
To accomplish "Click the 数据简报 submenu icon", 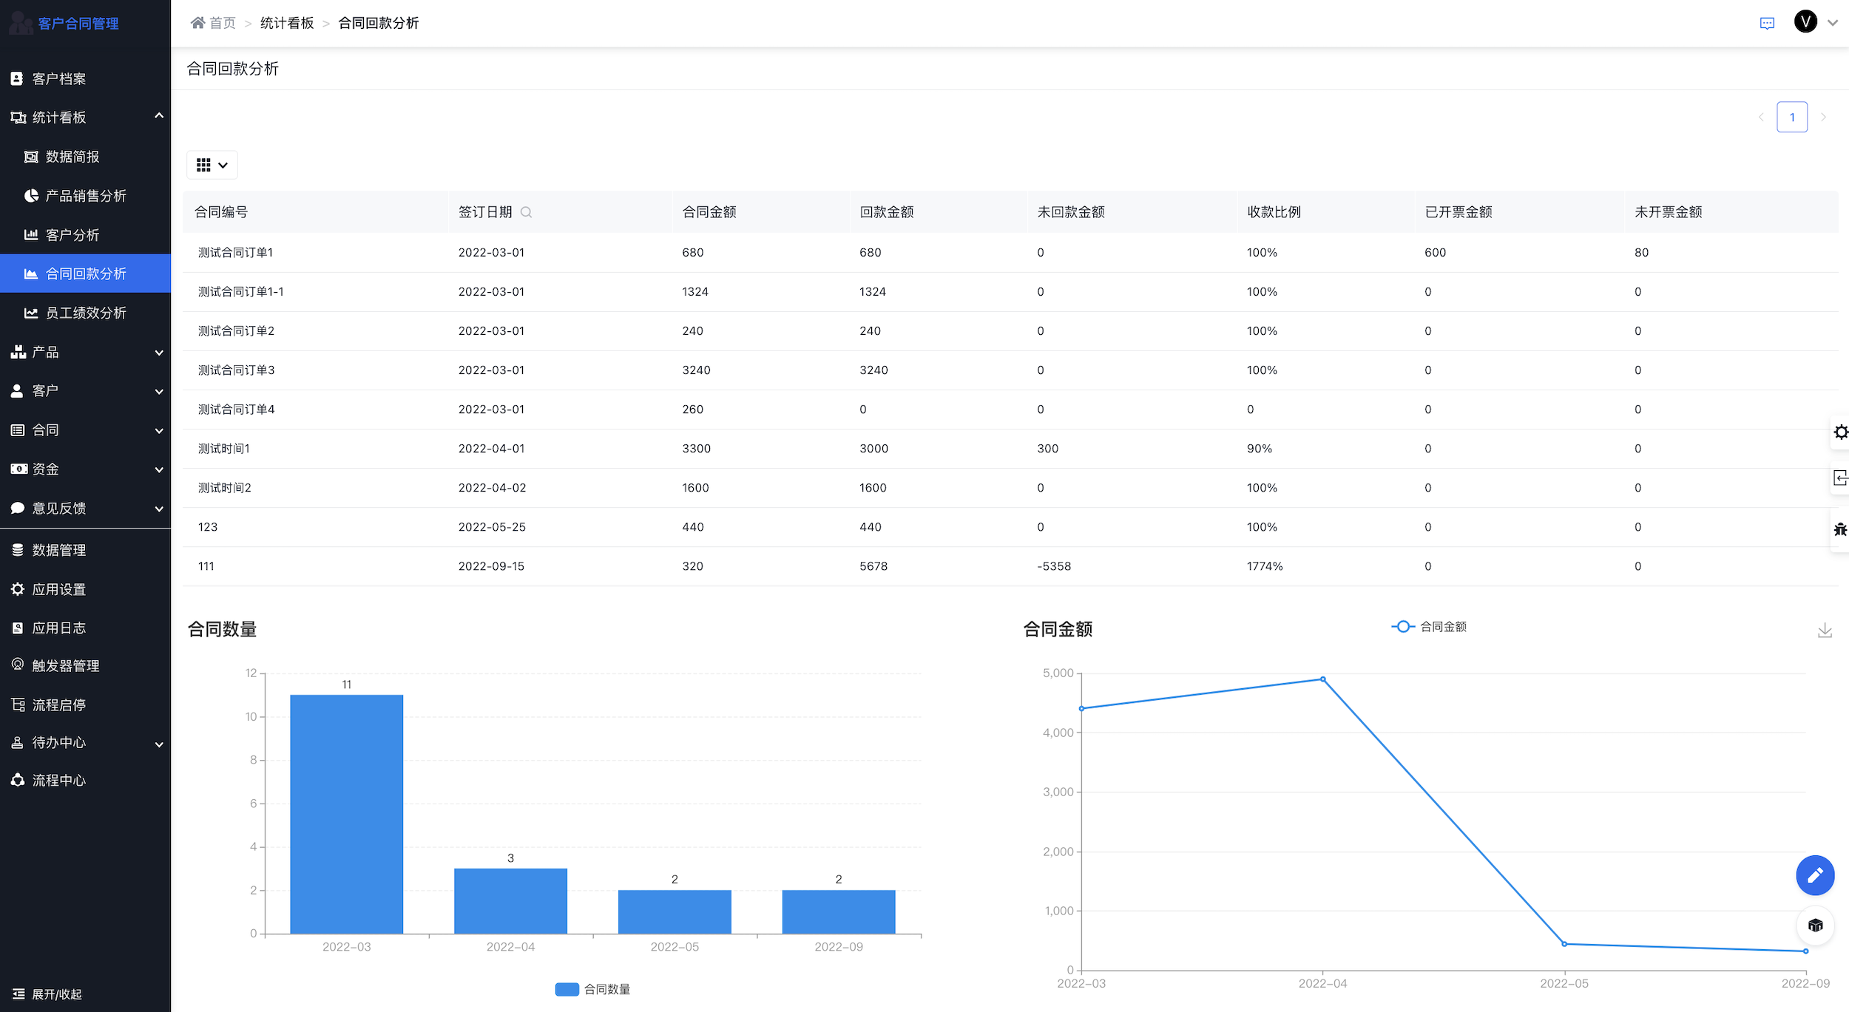I will [31, 156].
